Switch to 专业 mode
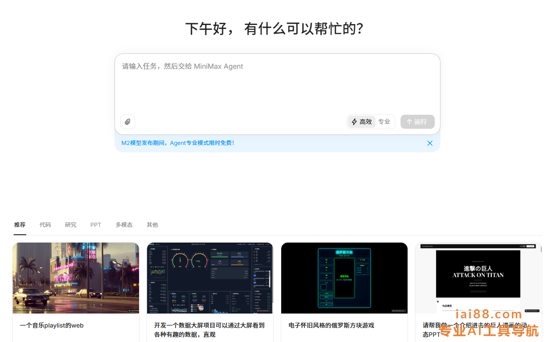Screen dimensions: 544x342 point(384,122)
